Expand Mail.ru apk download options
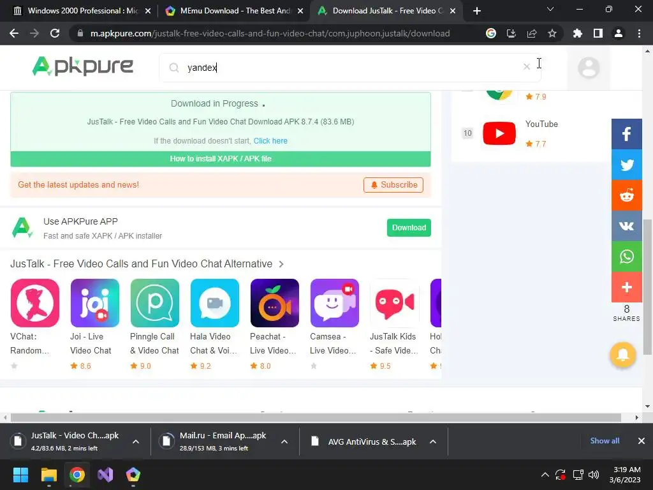 coord(284,442)
